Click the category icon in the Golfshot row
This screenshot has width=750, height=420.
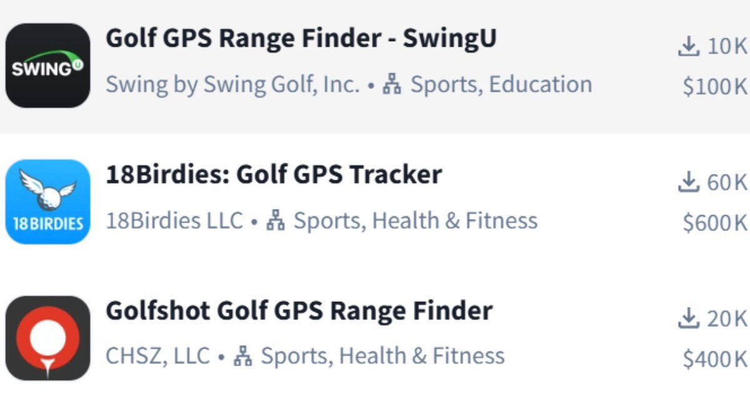[242, 356]
